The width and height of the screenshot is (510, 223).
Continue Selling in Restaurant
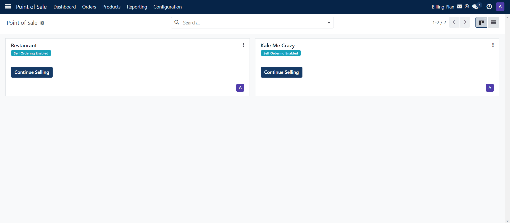32,72
